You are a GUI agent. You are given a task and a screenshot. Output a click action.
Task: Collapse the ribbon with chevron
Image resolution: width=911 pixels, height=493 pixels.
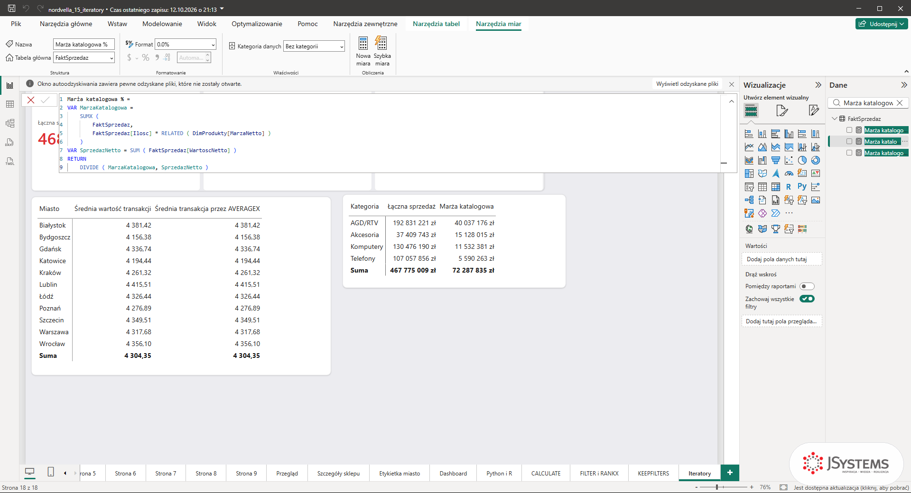[x=906, y=72]
